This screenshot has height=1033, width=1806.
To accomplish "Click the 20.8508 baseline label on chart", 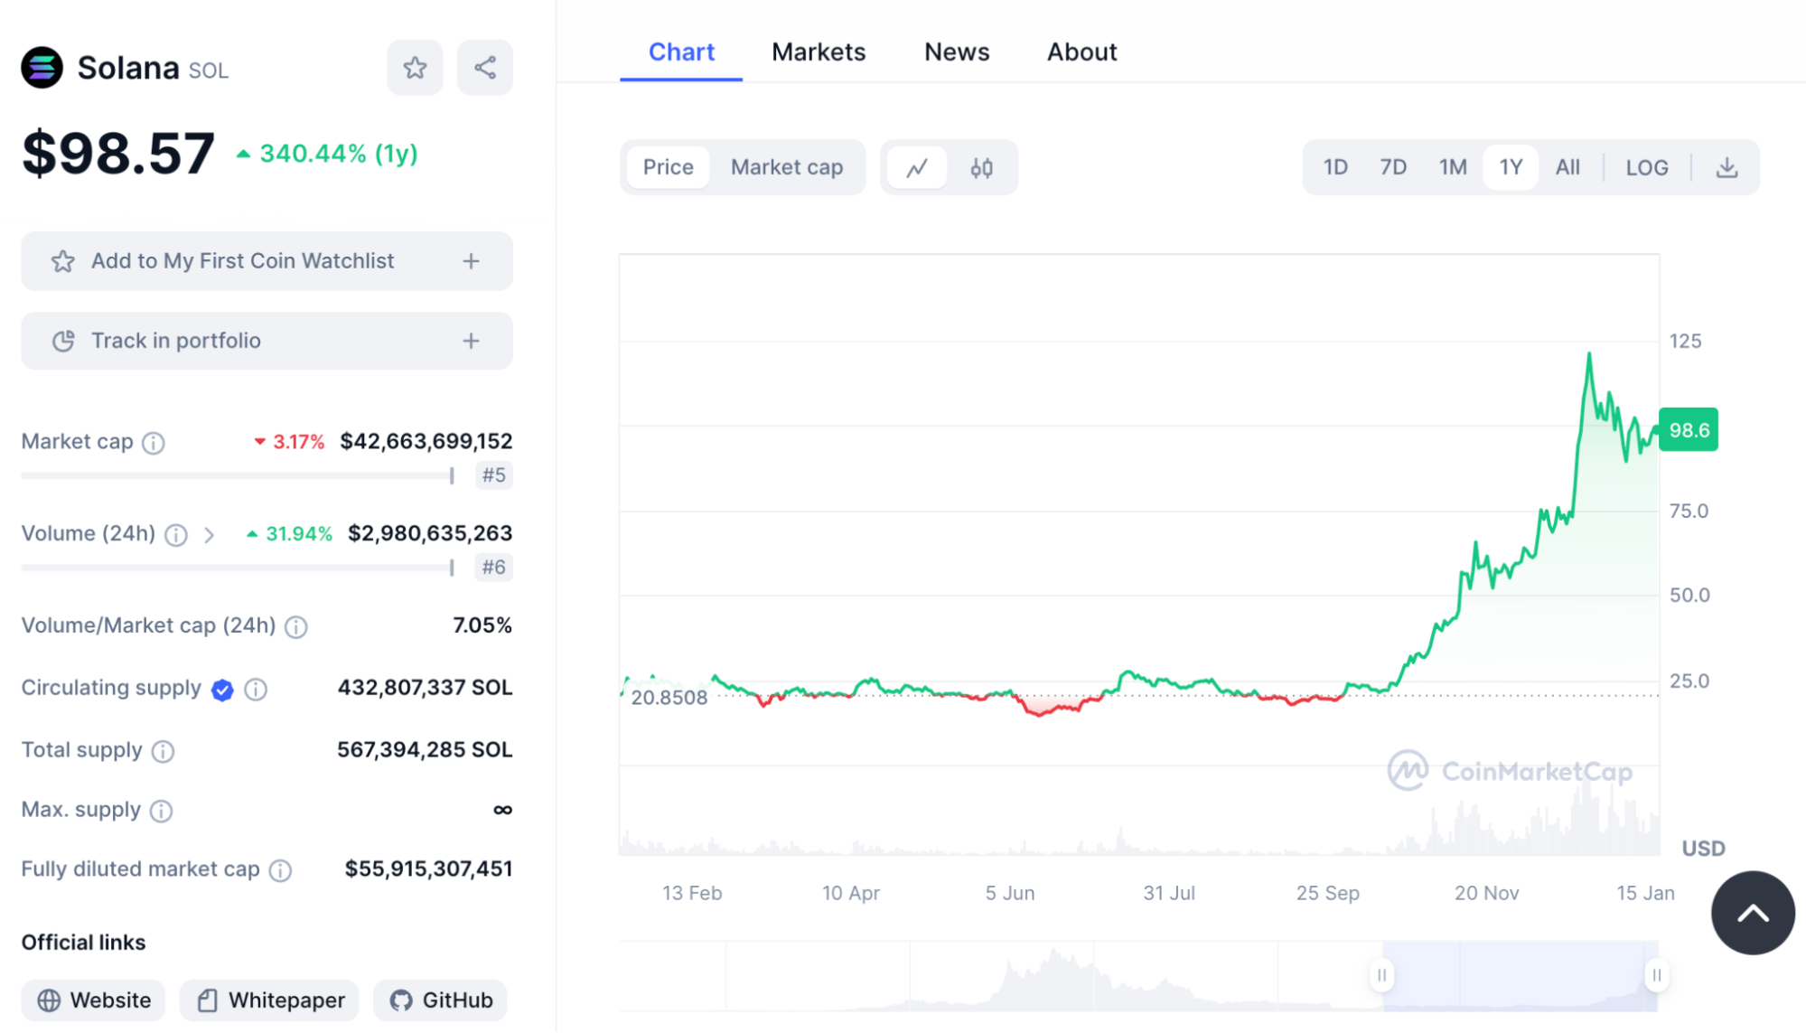I will click(x=669, y=698).
